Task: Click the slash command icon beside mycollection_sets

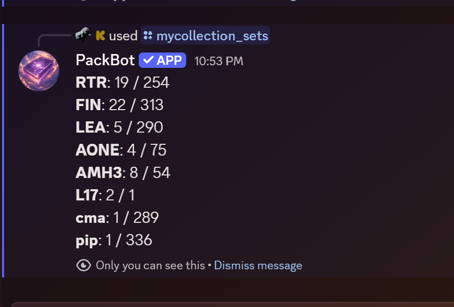Action: [148, 36]
